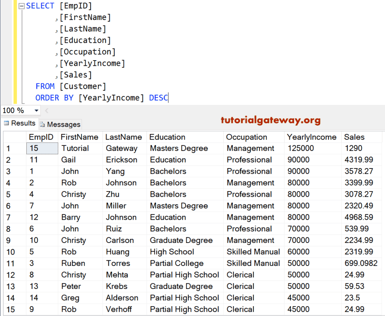
Task: Place cursor after DESC in the query
Action: (x=168, y=98)
